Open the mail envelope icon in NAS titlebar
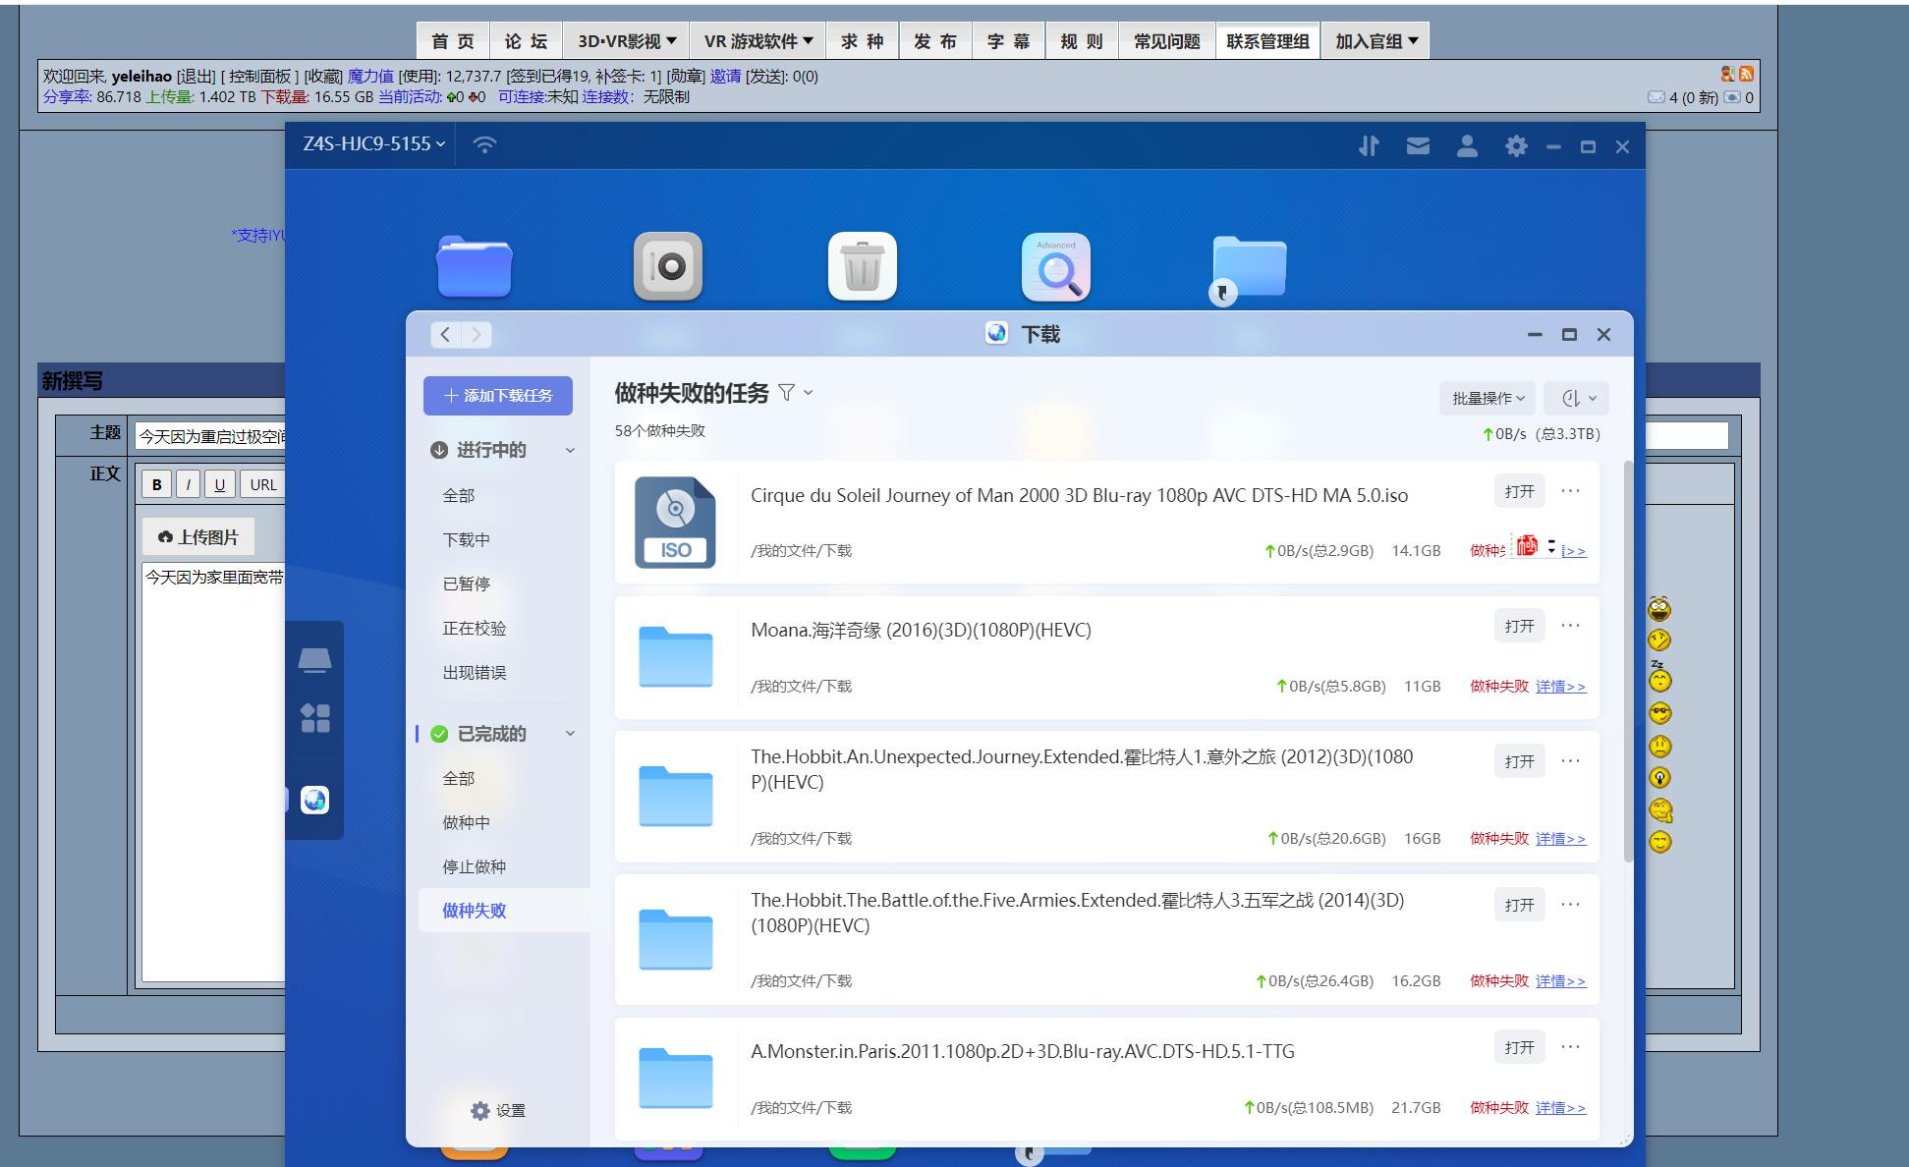The height and width of the screenshot is (1167, 1909). coord(1417,146)
